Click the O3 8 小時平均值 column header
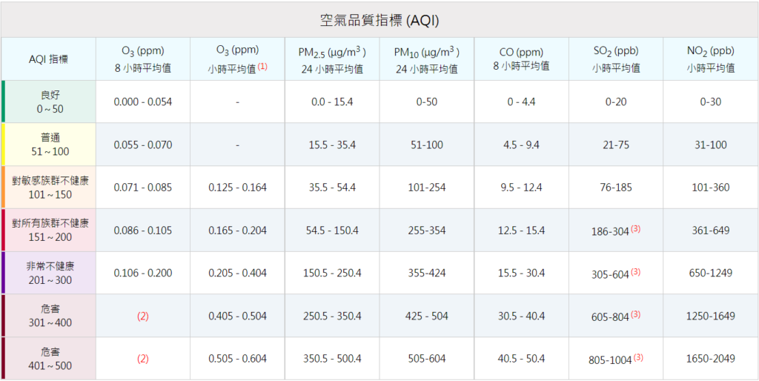 (x=143, y=59)
